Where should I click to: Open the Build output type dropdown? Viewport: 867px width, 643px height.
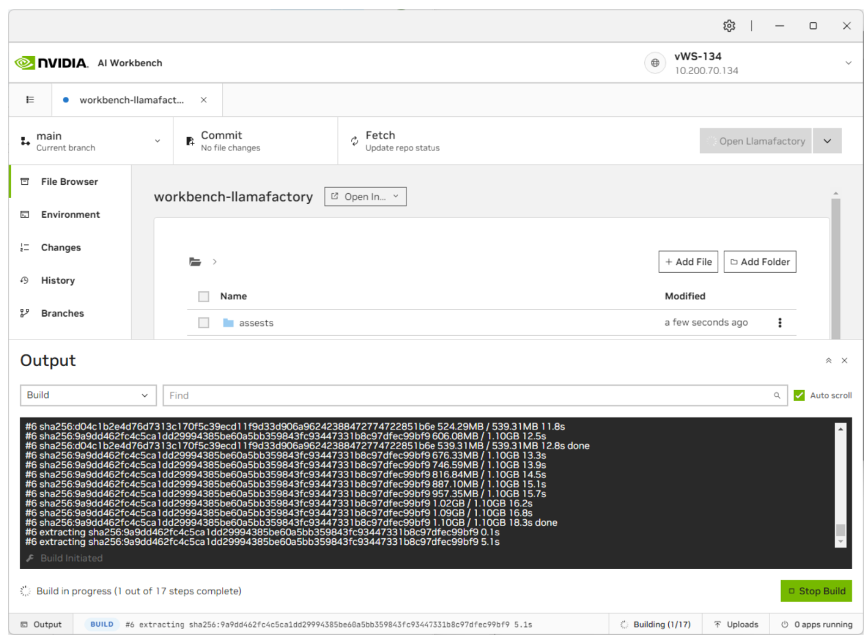[88, 396]
